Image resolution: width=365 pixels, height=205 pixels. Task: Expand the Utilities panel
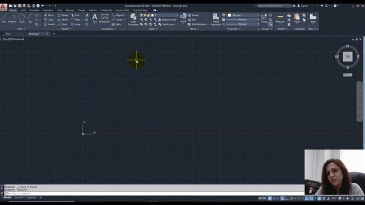282,29
